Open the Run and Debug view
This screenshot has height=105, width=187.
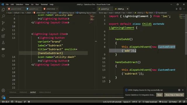3,29
